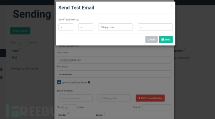Image resolution: width=215 pixels, height=119 pixels.
Task: Click the second name field in test email row
Action: coord(86,27)
